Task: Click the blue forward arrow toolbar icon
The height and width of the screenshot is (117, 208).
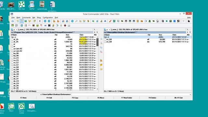Action: (49, 21)
